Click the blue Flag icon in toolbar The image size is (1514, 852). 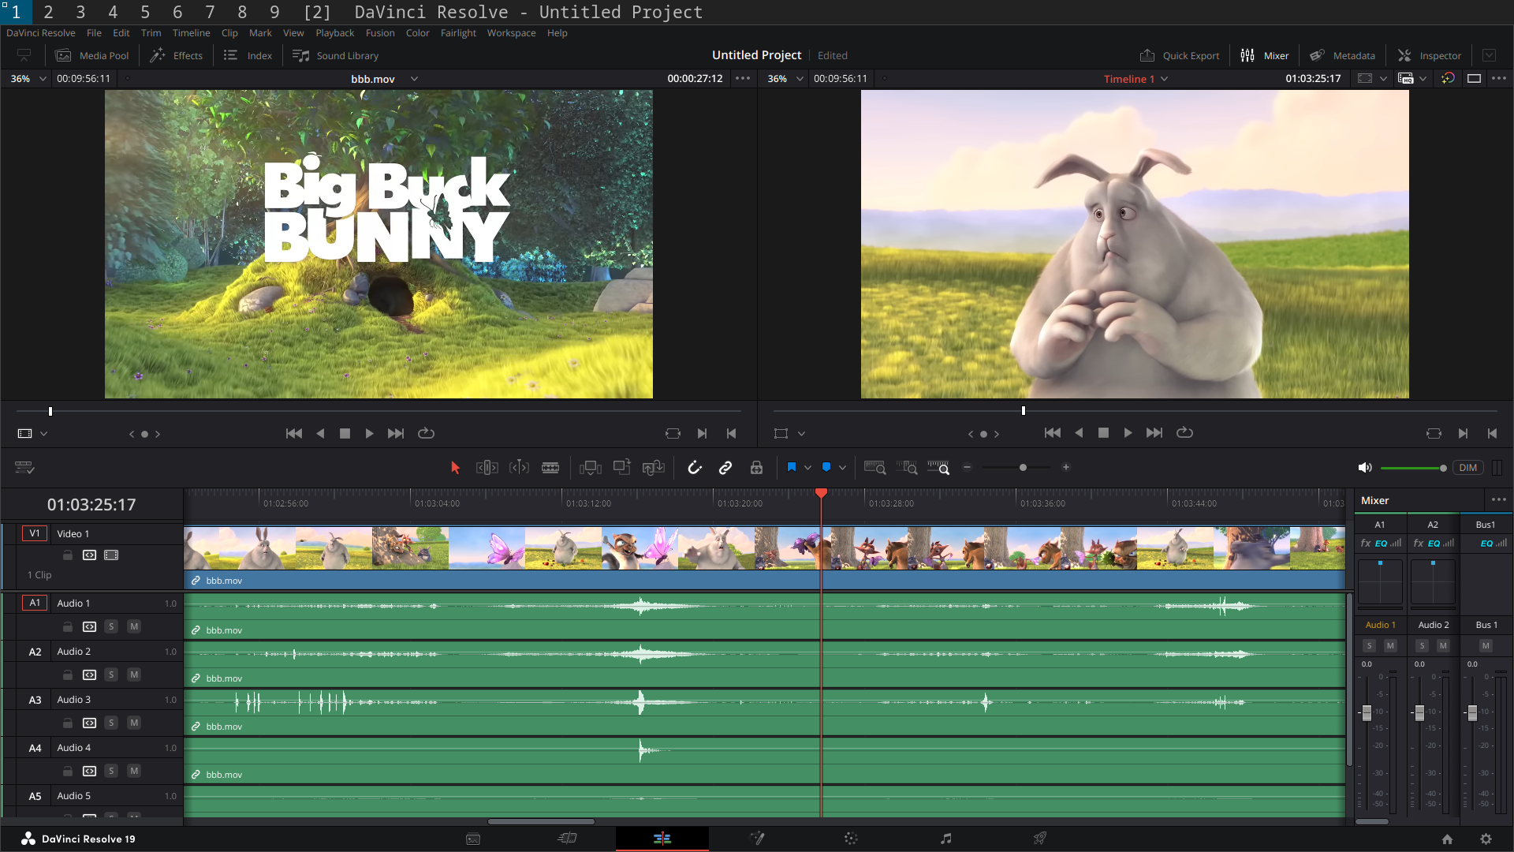(x=792, y=468)
